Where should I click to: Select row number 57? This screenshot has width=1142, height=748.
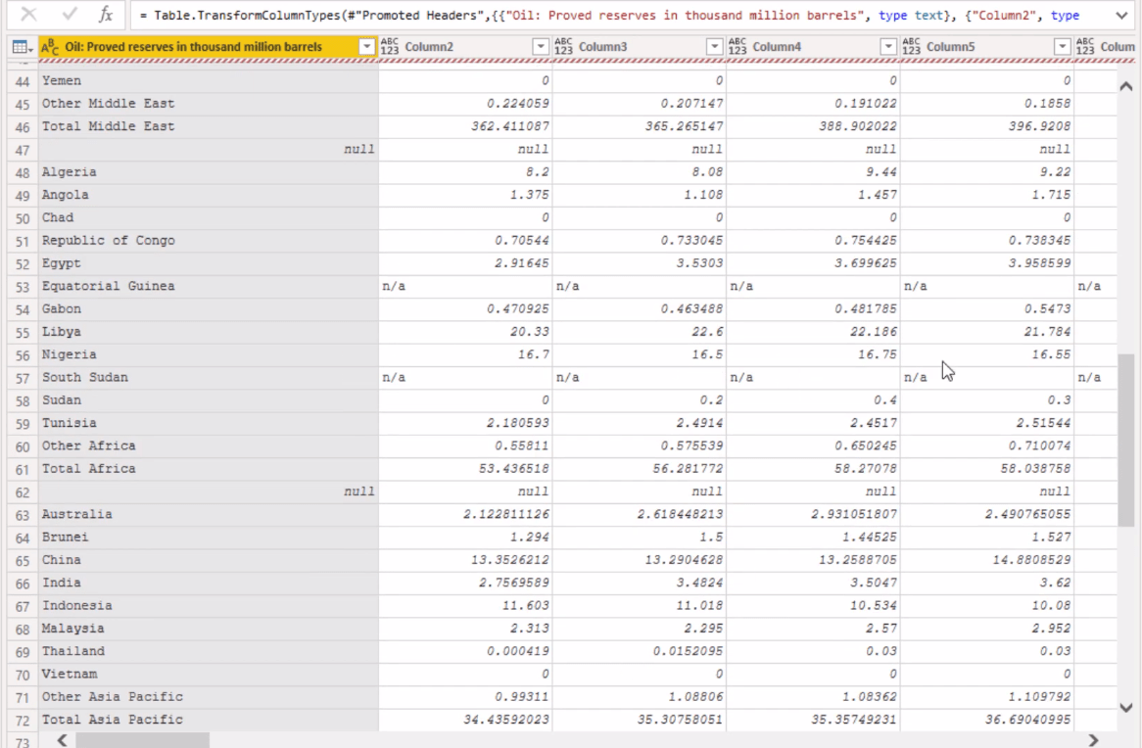23,378
